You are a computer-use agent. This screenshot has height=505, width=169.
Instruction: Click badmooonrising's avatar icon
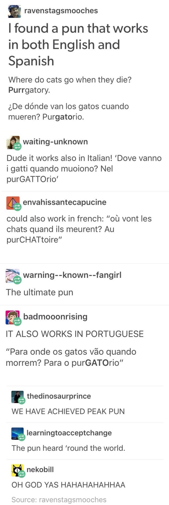[13, 318]
